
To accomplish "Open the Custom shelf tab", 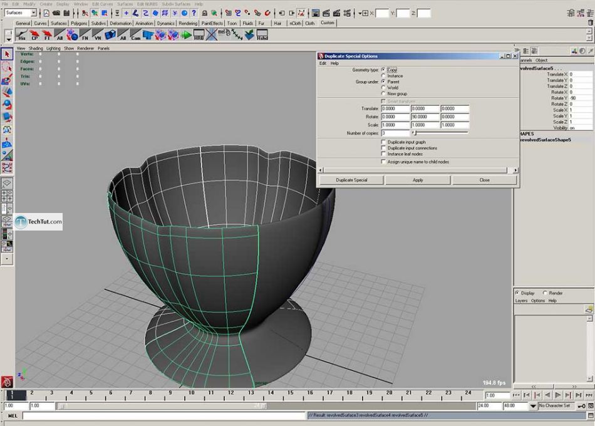I will (328, 23).
